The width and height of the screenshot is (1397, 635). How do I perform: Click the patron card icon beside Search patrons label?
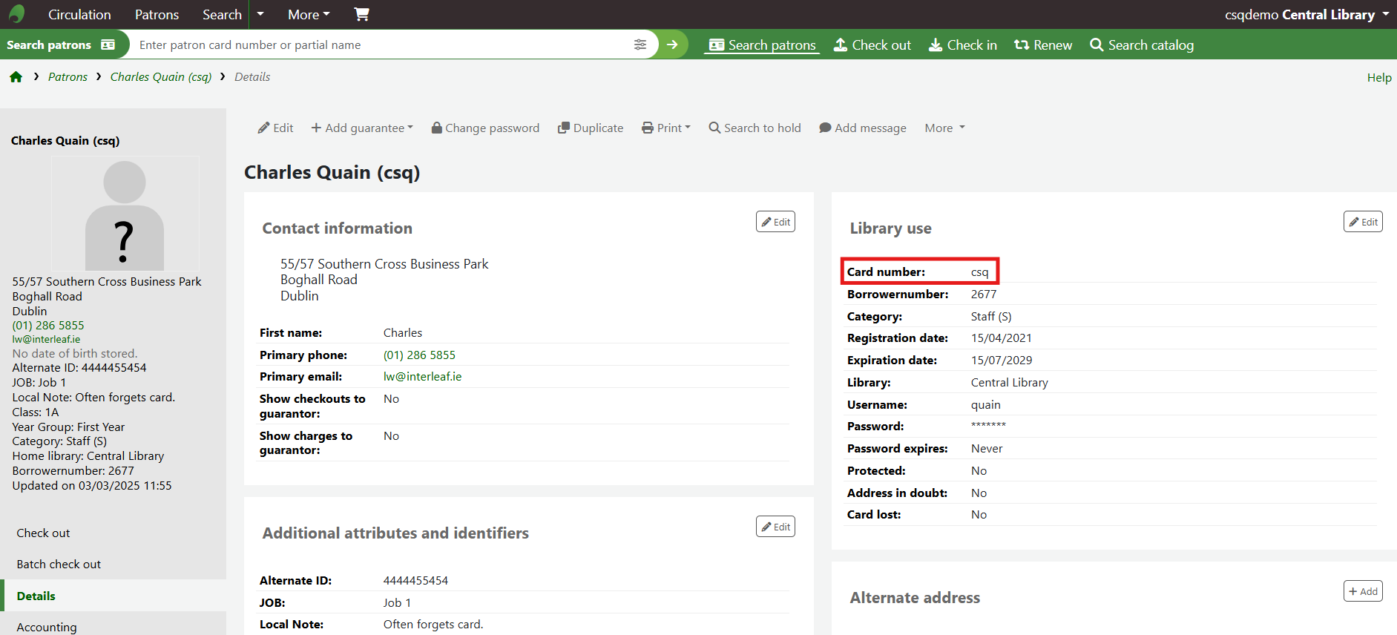pyautogui.click(x=108, y=45)
